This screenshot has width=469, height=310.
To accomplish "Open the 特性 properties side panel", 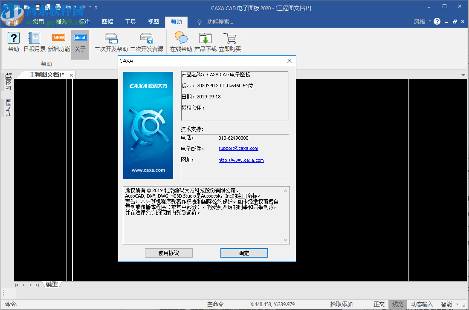I will pyautogui.click(x=9, y=108).
